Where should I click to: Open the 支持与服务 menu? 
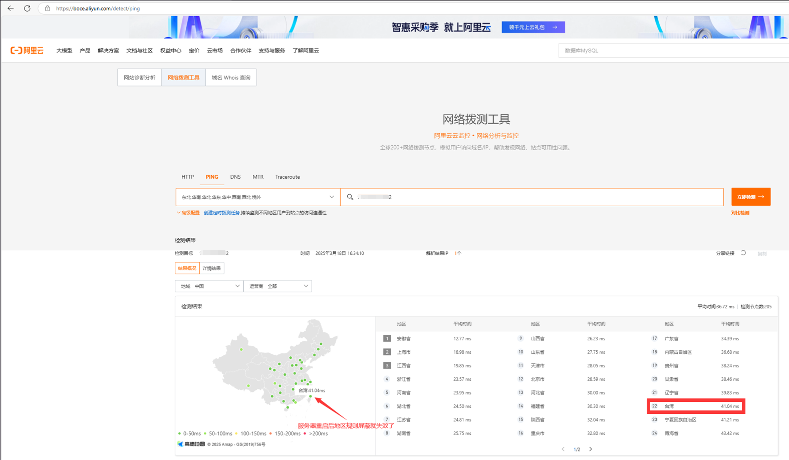click(x=272, y=51)
